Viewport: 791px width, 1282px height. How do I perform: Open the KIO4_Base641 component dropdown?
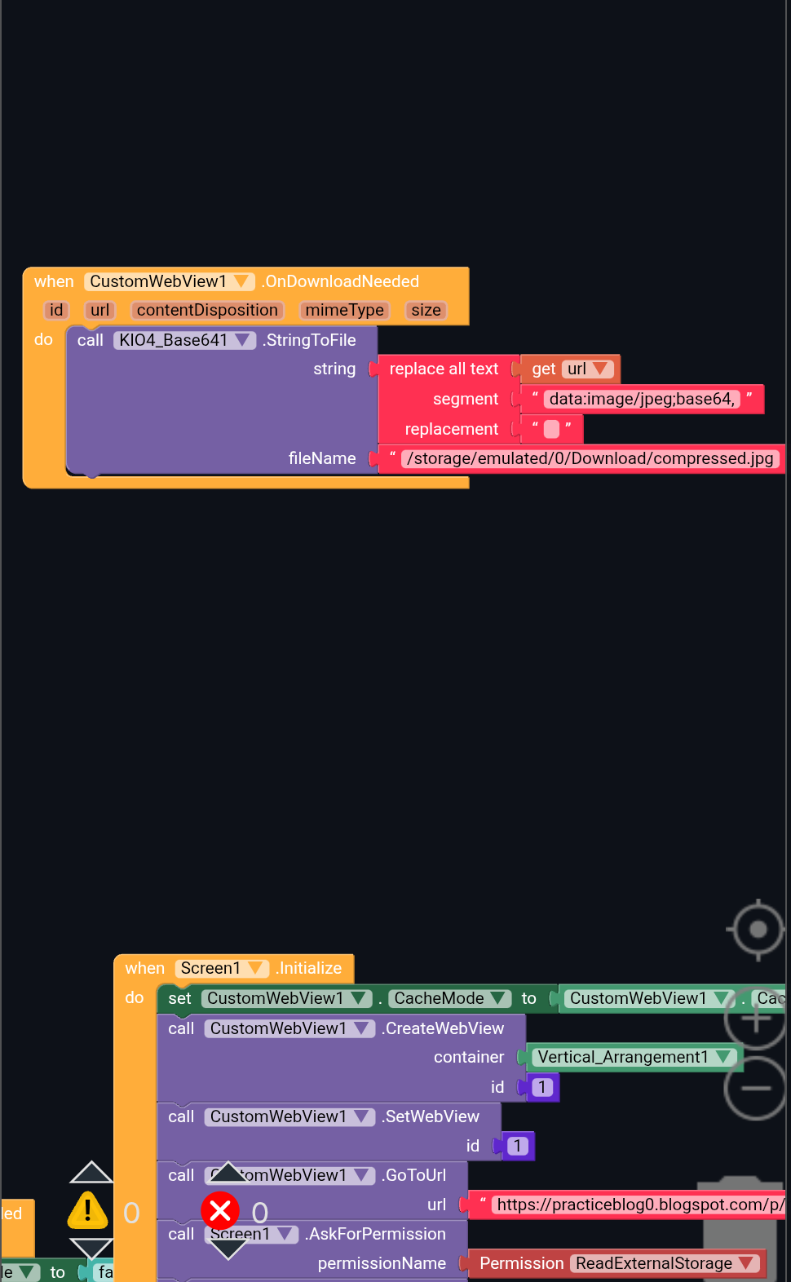click(242, 340)
